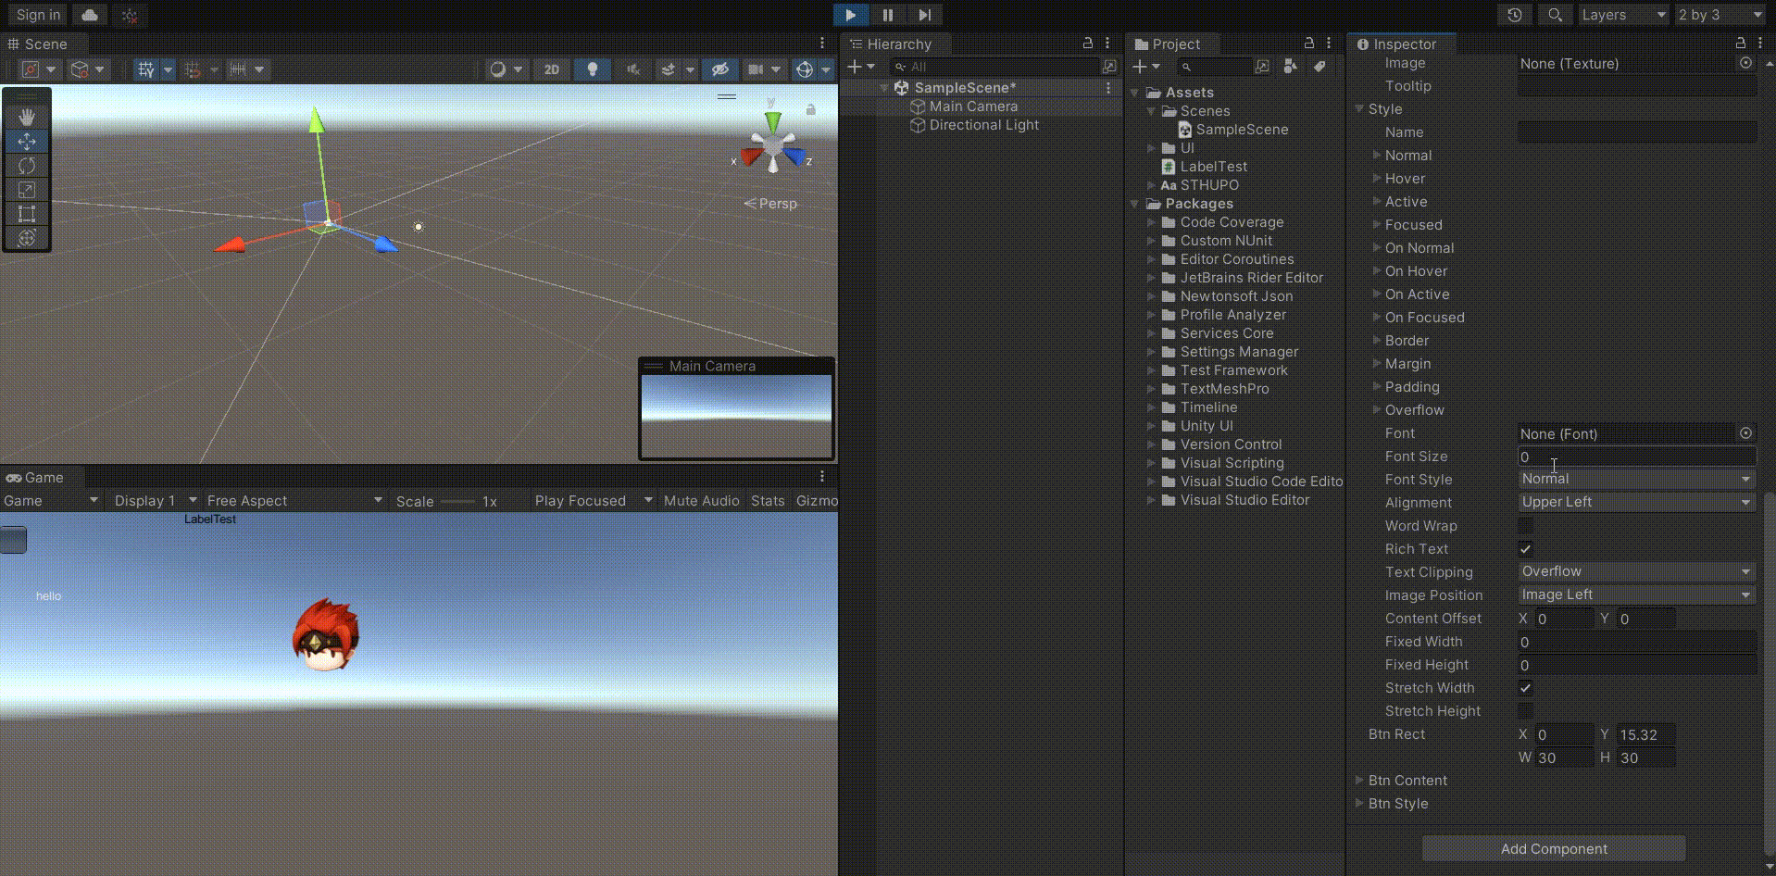The image size is (1776, 876).
Task: Open the 2 by 3 layout dropdown
Action: 1720,15
